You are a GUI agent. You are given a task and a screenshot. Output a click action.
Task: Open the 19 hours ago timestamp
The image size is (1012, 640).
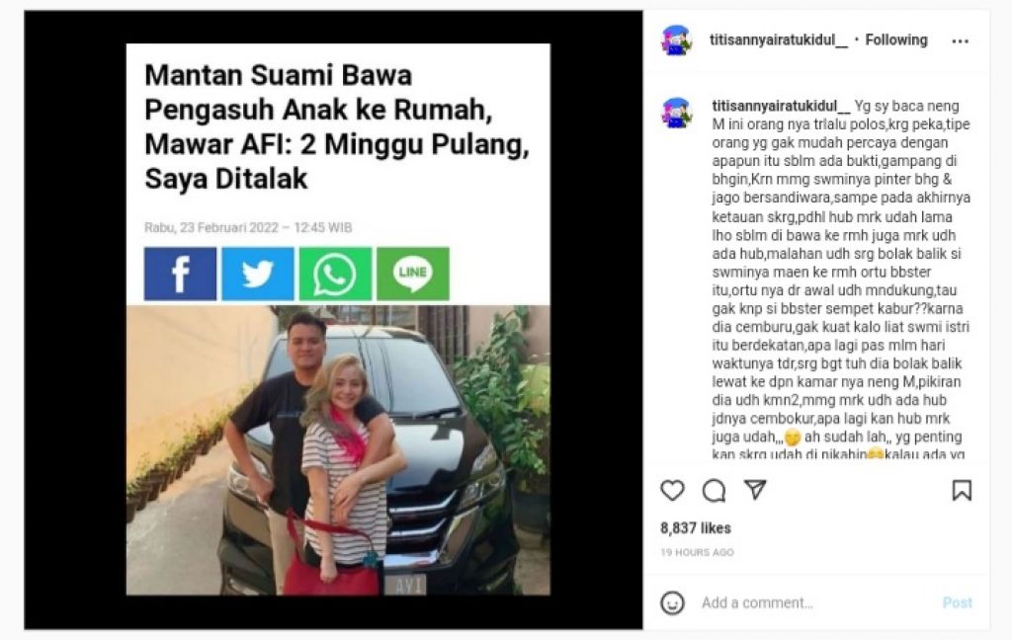(x=697, y=553)
